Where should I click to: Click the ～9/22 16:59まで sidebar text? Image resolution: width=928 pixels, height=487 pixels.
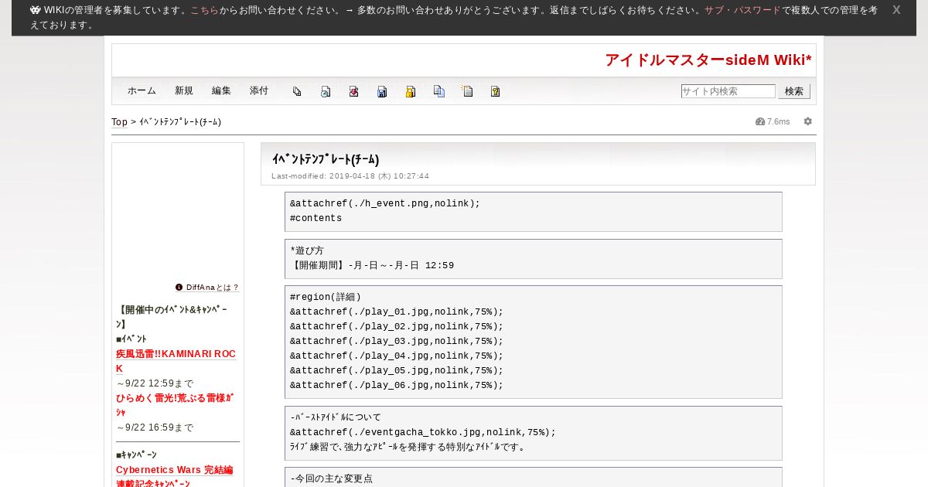coord(155,427)
